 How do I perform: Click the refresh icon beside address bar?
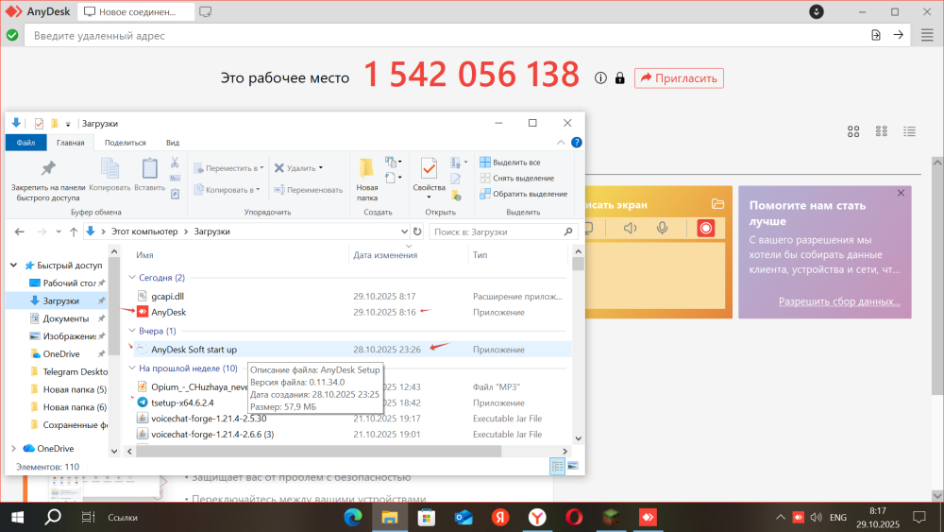[x=417, y=232]
